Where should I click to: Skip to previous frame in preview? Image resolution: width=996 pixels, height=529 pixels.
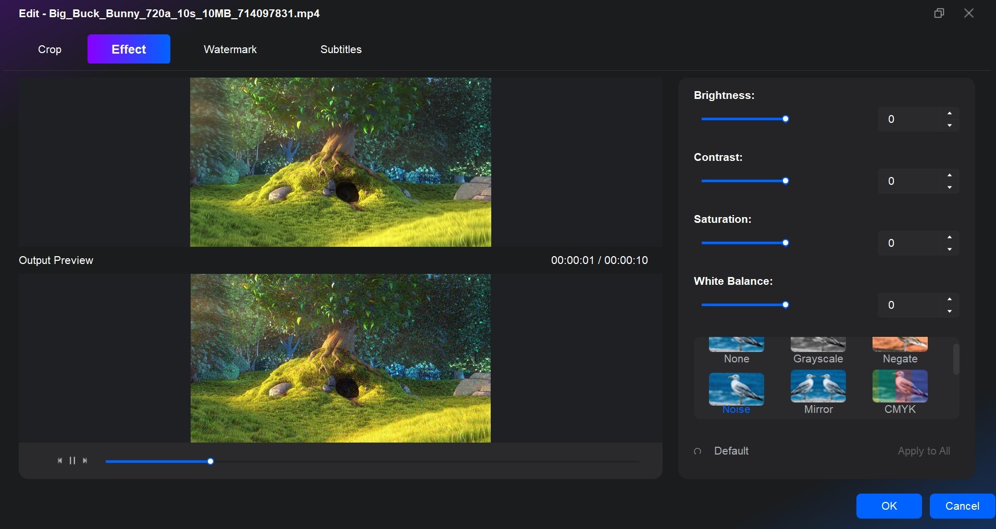(x=59, y=460)
